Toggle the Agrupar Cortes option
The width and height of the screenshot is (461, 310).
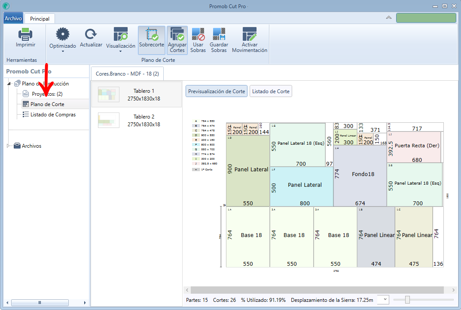pos(177,40)
